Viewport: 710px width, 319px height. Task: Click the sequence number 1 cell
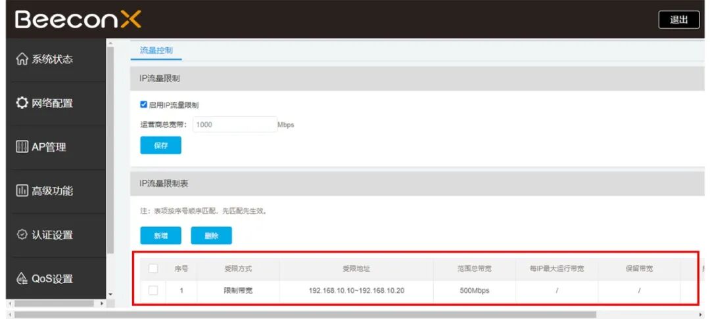coord(181,291)
